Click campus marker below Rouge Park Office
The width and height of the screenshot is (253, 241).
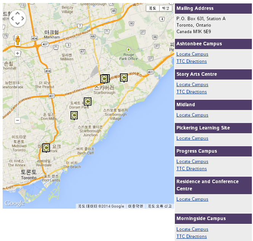(x=123, y=77)
